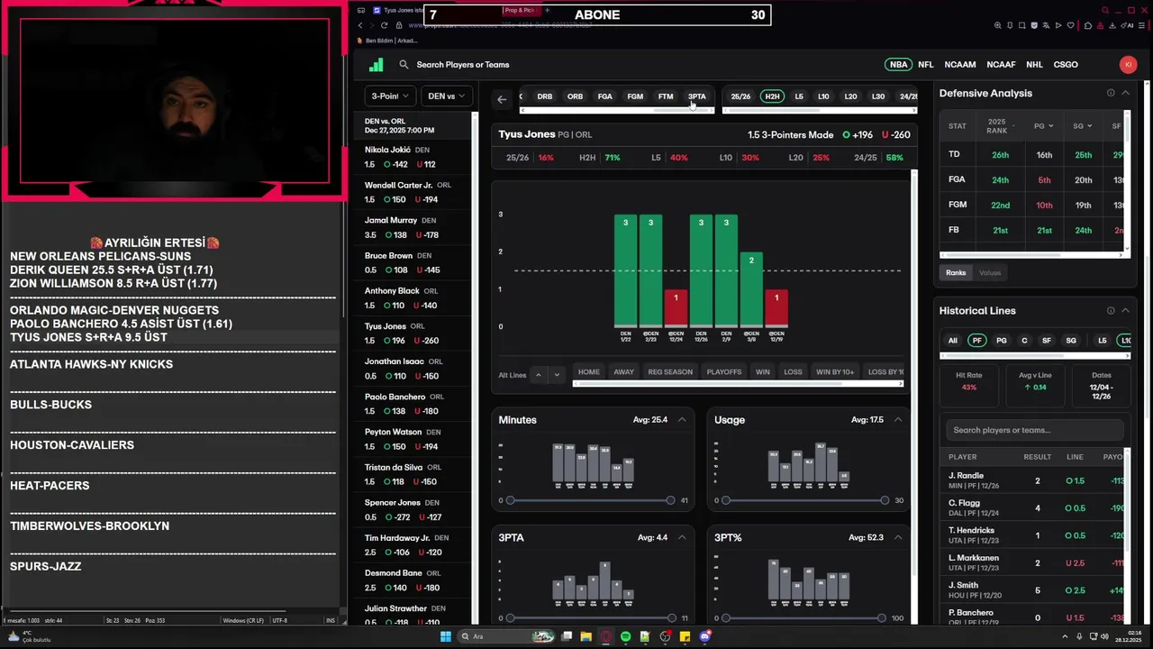1153x649 pixels.
Task: Select the DRB stat tab
Action: pos(544,96)
